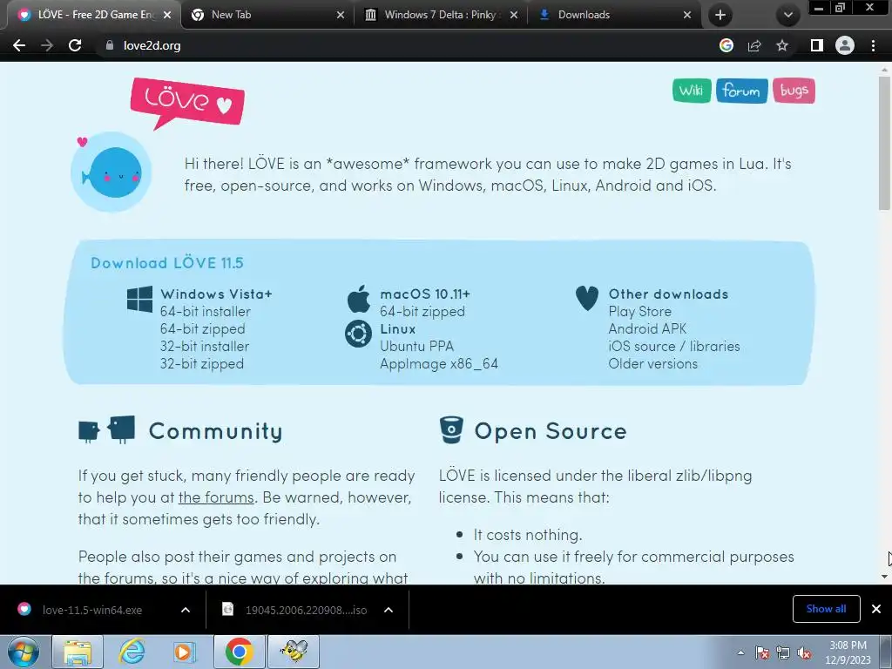Click the pink LÖVE logo speech bubble

tap(187, 103)
